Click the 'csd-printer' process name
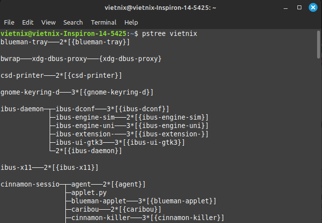This screenshot has width=322, height=223. click(x=22, y=75)
